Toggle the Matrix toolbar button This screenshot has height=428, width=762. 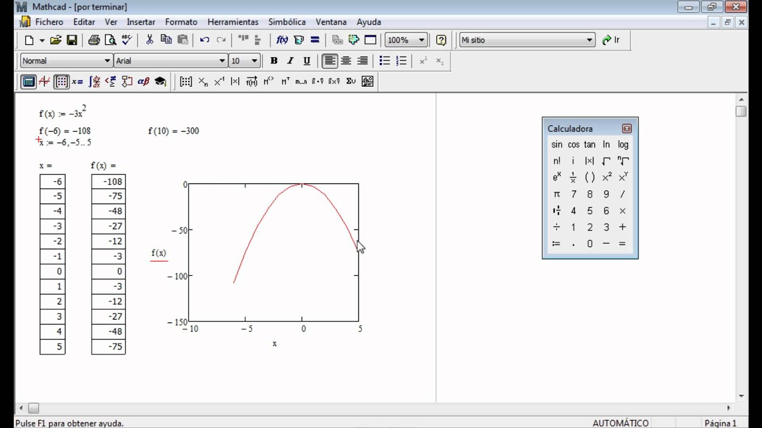pos(61,81)
